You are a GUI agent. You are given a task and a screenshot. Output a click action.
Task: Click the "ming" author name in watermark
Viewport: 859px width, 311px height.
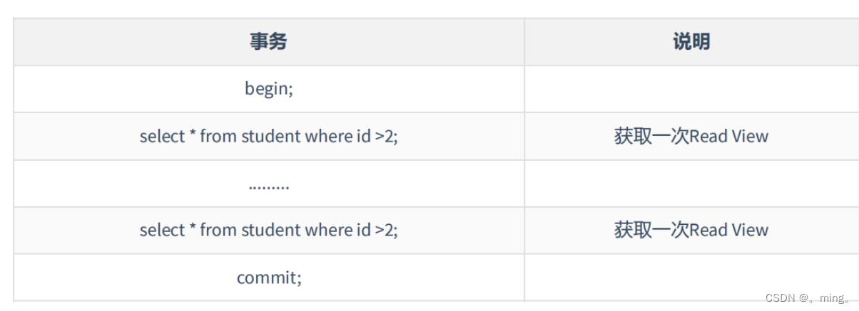[831, 298]
